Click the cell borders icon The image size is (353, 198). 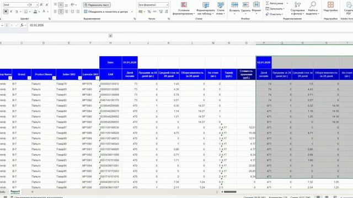point(26,12)
